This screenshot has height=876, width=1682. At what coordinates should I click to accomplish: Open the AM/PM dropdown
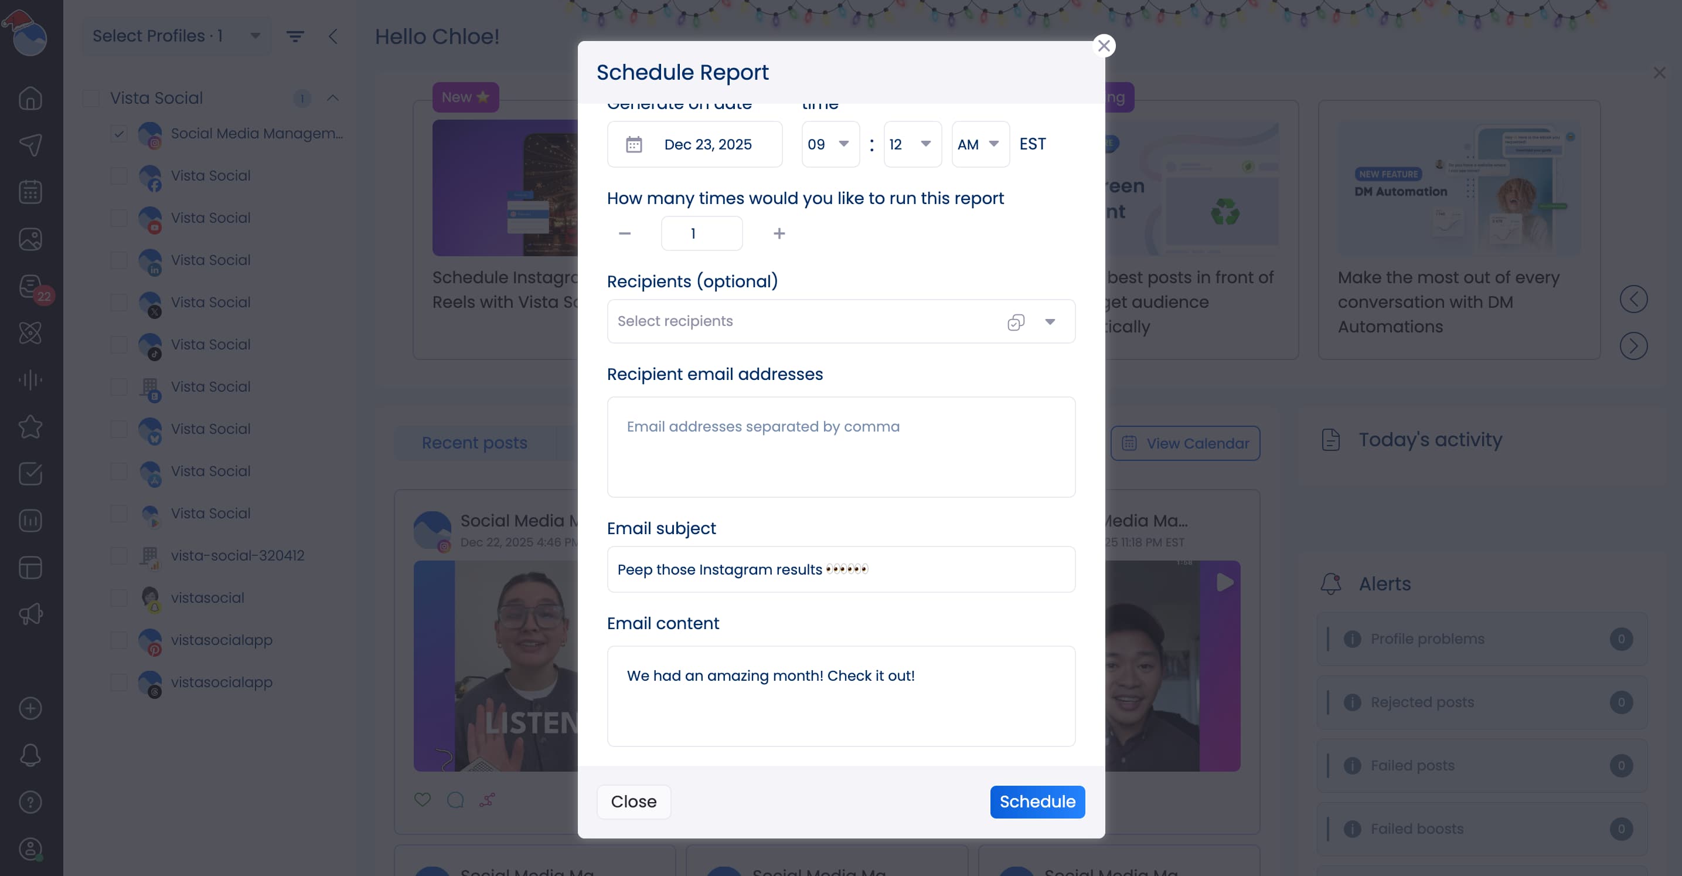coord(979,144)
